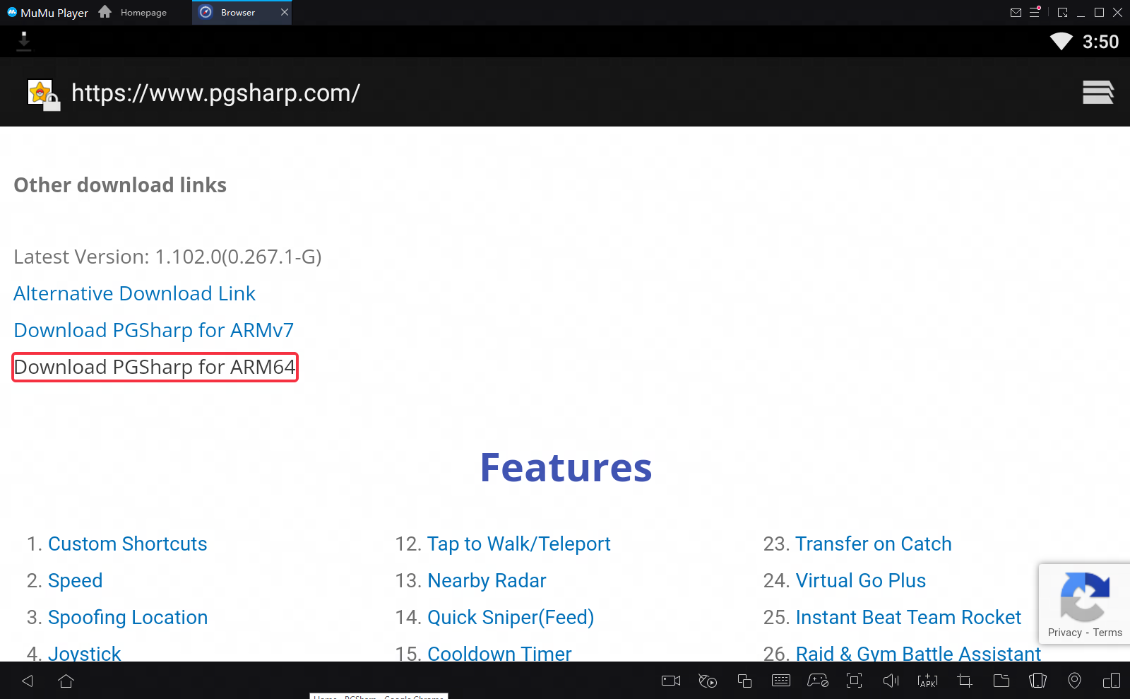Click Download PGSharp for ARMv7
Viewport: 1130px width, 699px height.
153,330
